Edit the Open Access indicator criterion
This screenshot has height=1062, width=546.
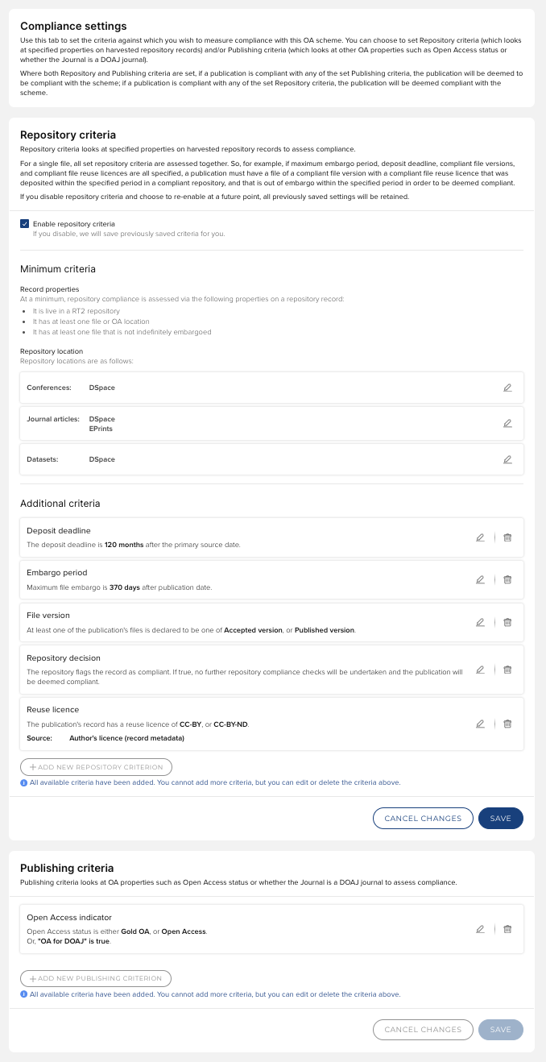tap(480, 929)
